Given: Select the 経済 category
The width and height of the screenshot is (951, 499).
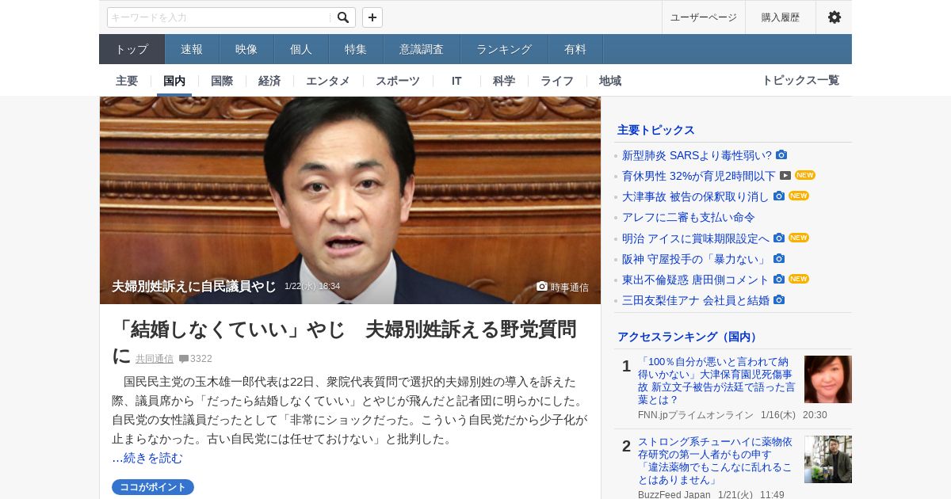Looking at the screenshot, I should pyautogui.click(x=269, y=81).
